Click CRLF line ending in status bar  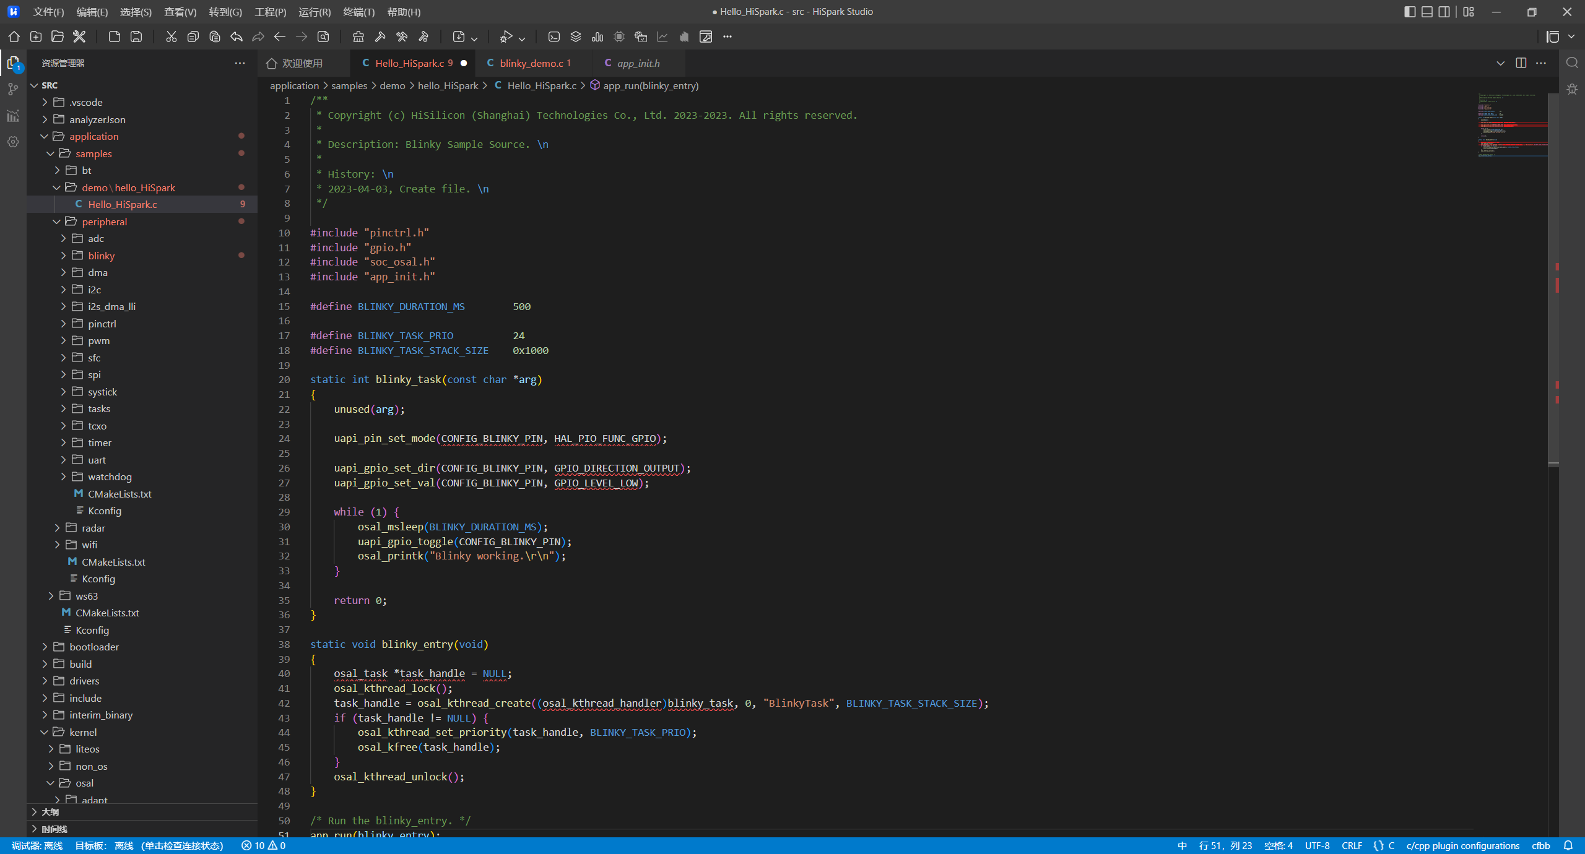click(x=1352, y=845)
